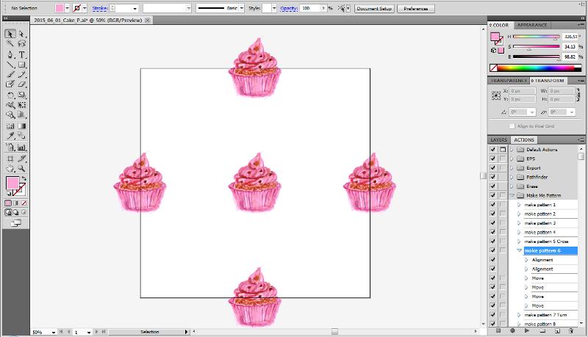Select the Type tool
This screenshot has width=588, height=337.
22,54
